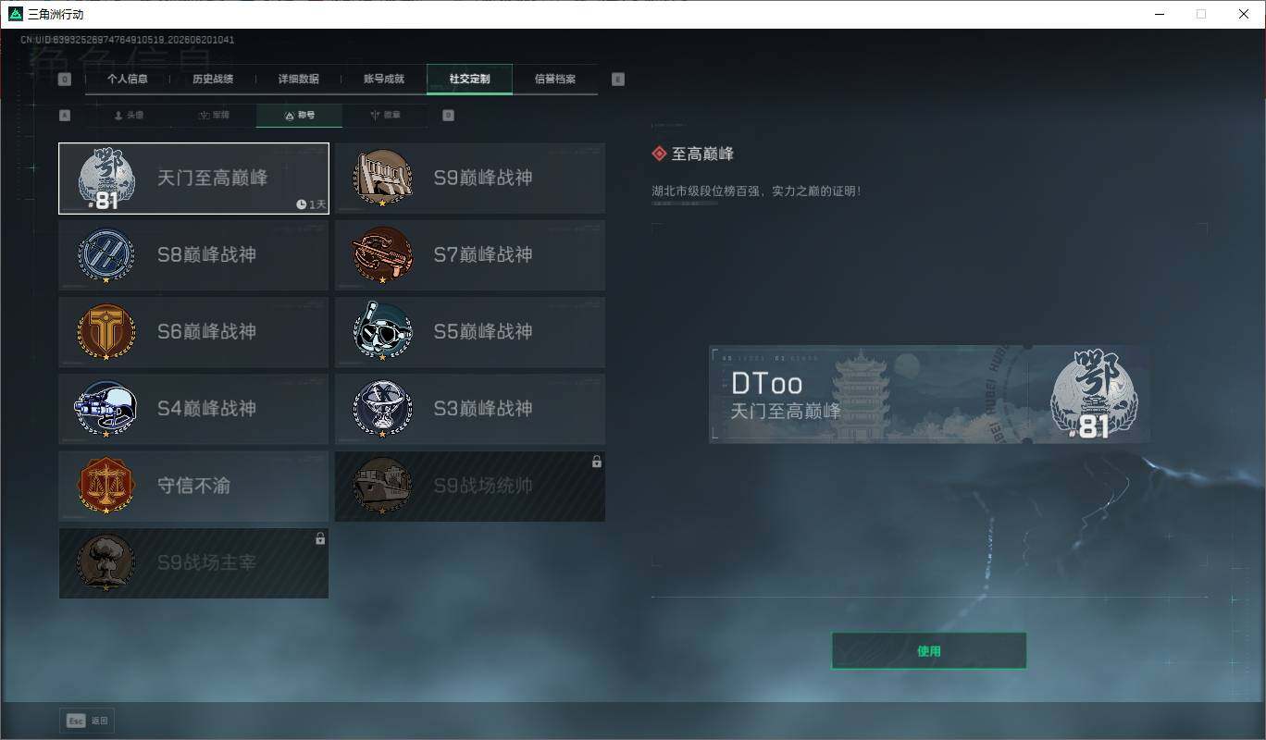Click the locked S9战场统帅 warship emblem
The image size is (1266, 740).
coord(383,485)
